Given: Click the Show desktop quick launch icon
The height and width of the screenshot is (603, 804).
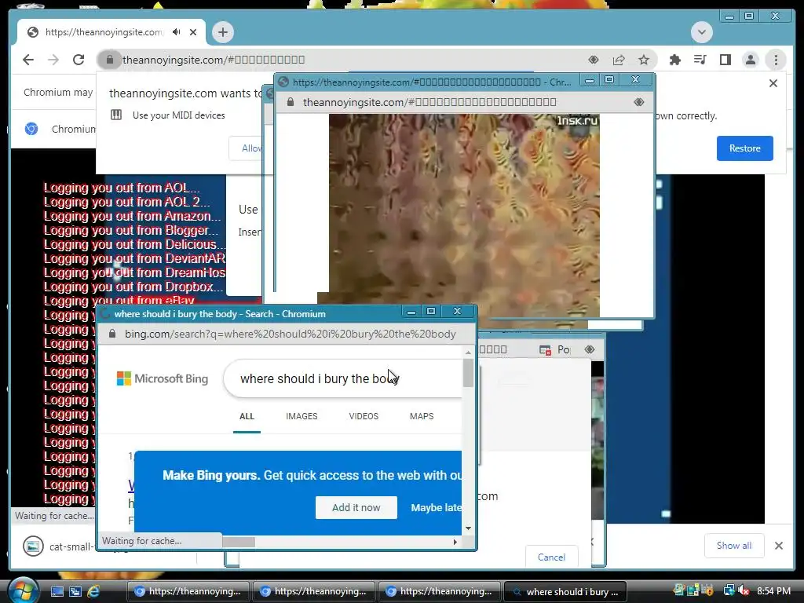Looking at the screenshot, I should [x=57, y=592].
